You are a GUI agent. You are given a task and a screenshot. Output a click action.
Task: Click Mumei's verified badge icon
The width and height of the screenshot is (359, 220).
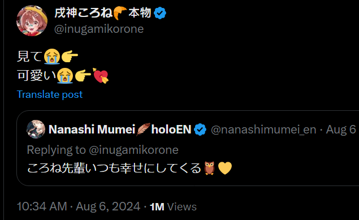coord(200,130)
